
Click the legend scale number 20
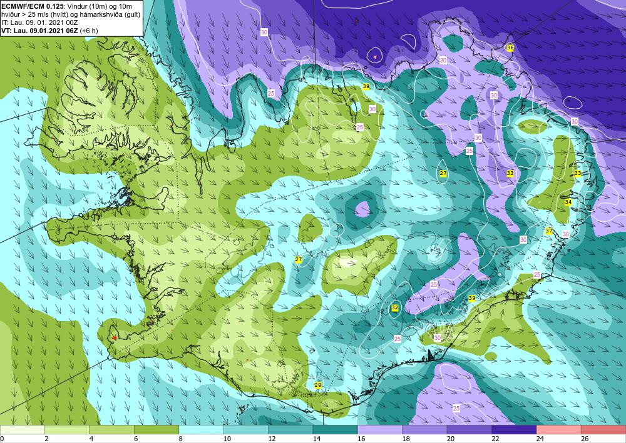coord(451,439)
